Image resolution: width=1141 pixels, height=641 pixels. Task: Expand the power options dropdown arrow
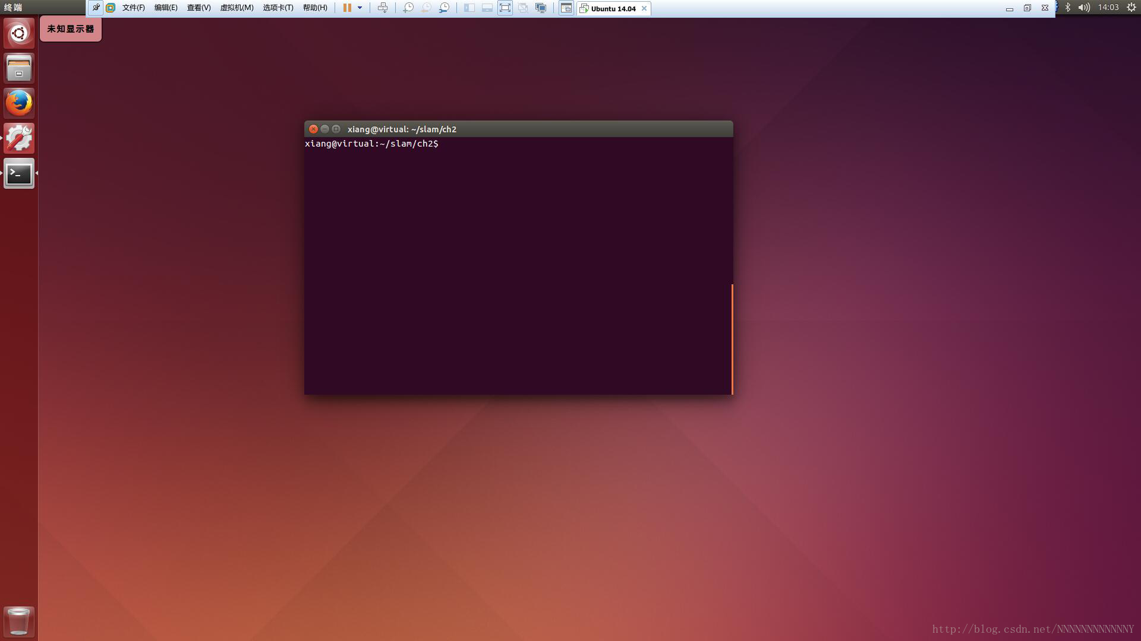pos(360,8)
